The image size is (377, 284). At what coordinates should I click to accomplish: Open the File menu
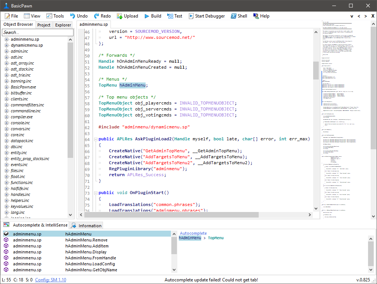click(11, 16)
